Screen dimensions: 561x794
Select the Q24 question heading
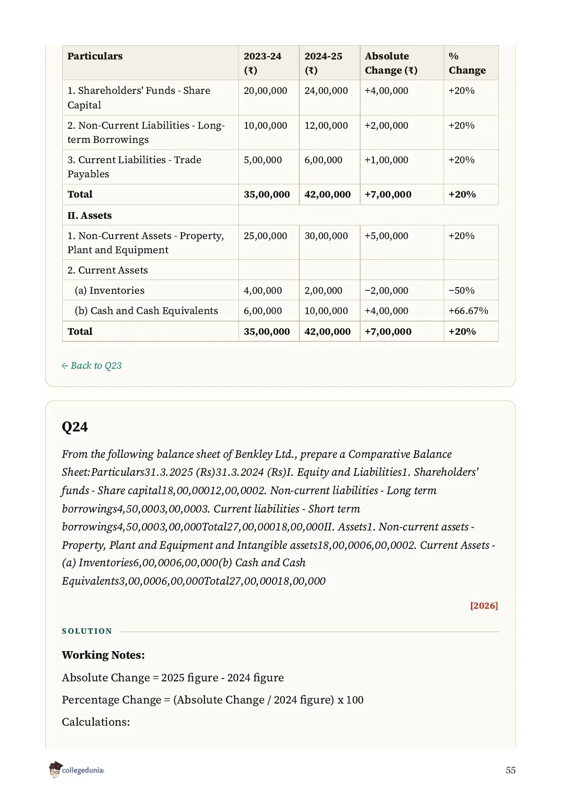[x=75, y=427]
